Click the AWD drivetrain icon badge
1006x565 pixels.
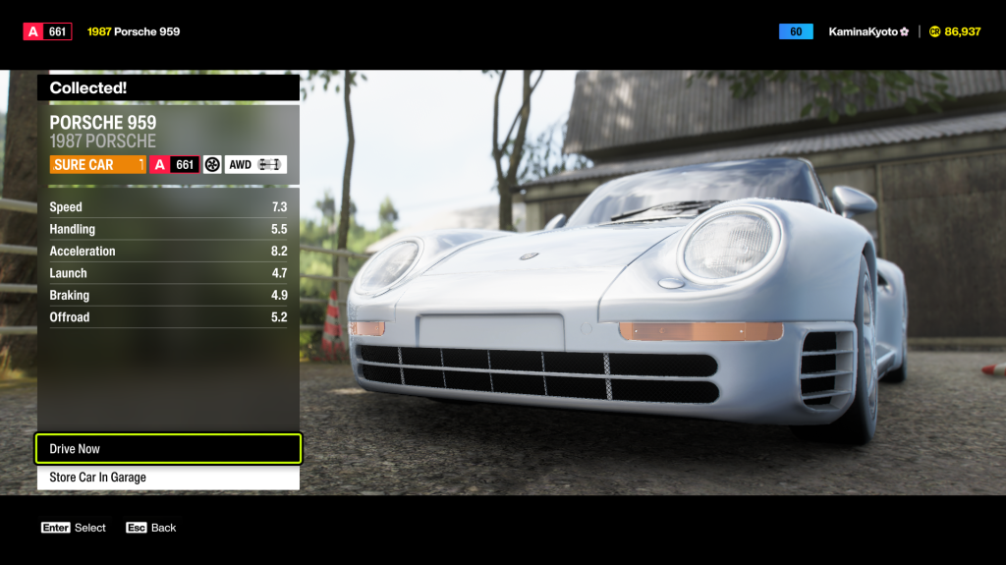click(x=255, y=165)
